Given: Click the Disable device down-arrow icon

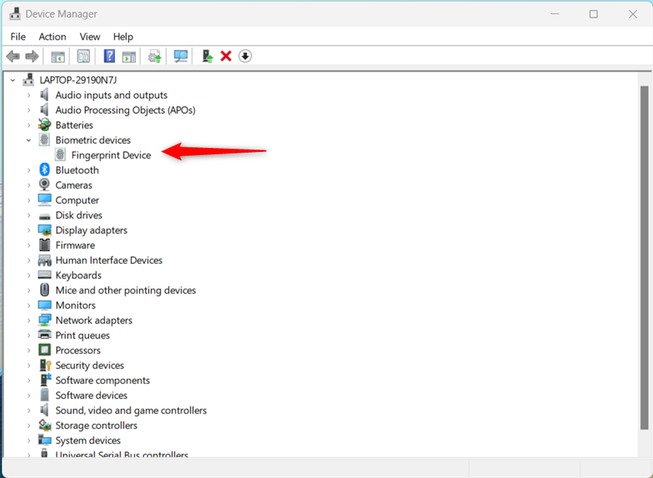Looking at the screenshot, I should pyautogui.click(x=245, y=56).
